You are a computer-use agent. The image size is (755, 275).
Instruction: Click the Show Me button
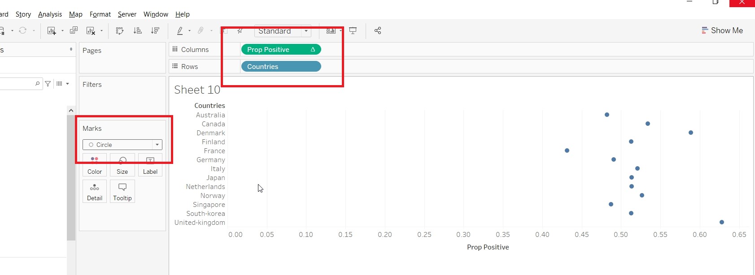722,30
